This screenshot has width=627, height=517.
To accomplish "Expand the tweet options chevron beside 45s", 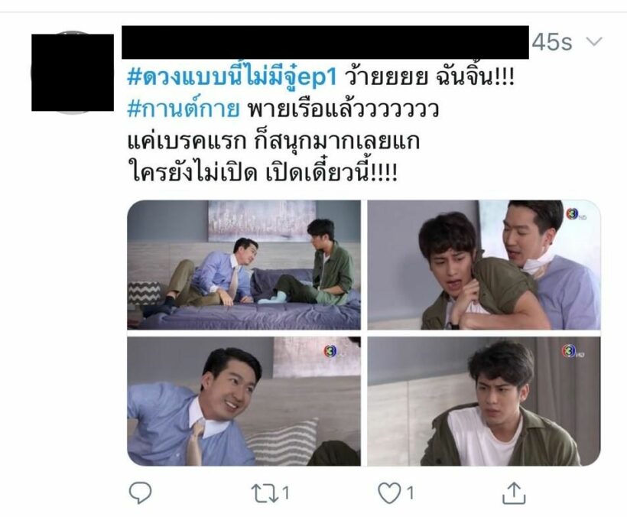I will coord(594,41).
